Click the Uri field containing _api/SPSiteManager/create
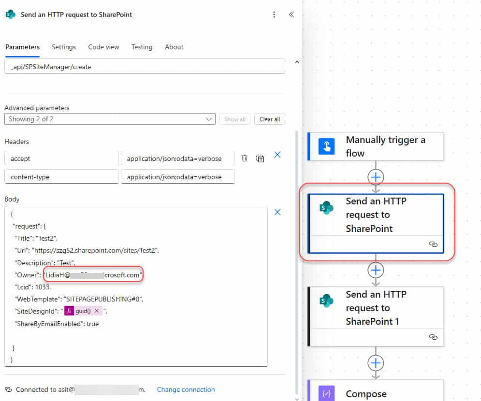This screenshot has width=481, height=401. tap(145, 67)
